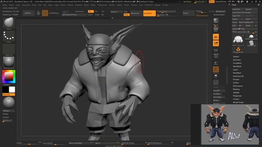
Task: Toggle the orange Live Boolean icon
Action: click(x=45, y=13)
